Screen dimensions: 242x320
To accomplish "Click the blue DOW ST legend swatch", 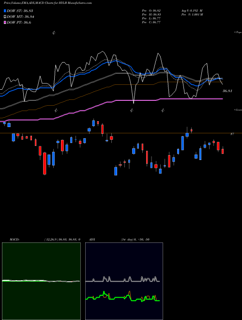I will (5, 11).
